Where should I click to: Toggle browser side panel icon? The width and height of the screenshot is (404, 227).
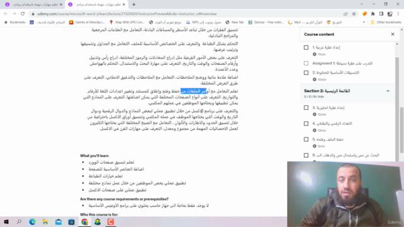coord(381,14)
